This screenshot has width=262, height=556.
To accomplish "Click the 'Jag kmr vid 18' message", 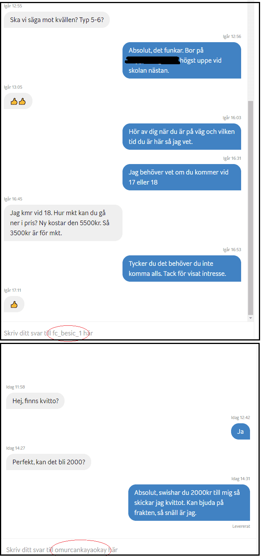I will [x=63, y=223].
